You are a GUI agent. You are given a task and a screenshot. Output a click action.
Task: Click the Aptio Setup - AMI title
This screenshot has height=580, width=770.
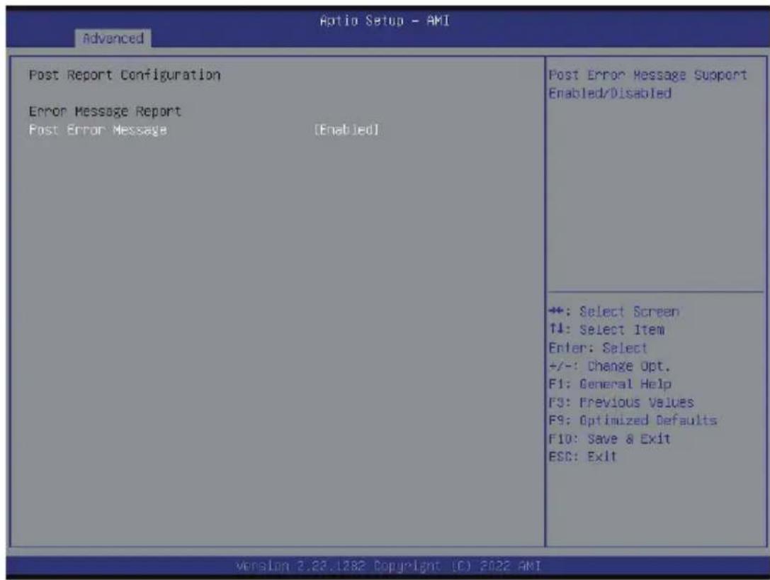coord(385,21)
